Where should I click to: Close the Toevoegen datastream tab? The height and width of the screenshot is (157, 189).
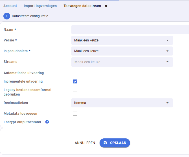pos(106,6)
